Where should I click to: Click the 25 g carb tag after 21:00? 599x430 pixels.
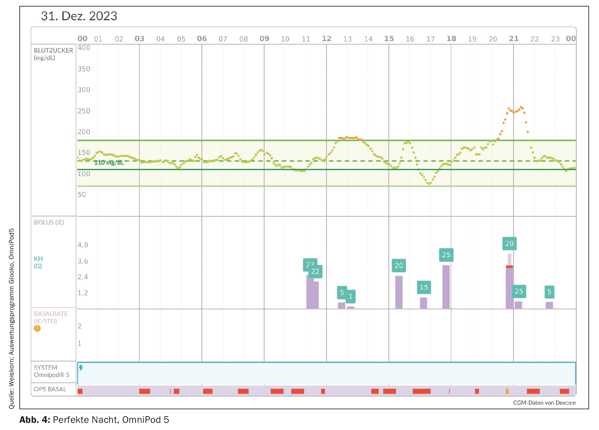point(519,291)
